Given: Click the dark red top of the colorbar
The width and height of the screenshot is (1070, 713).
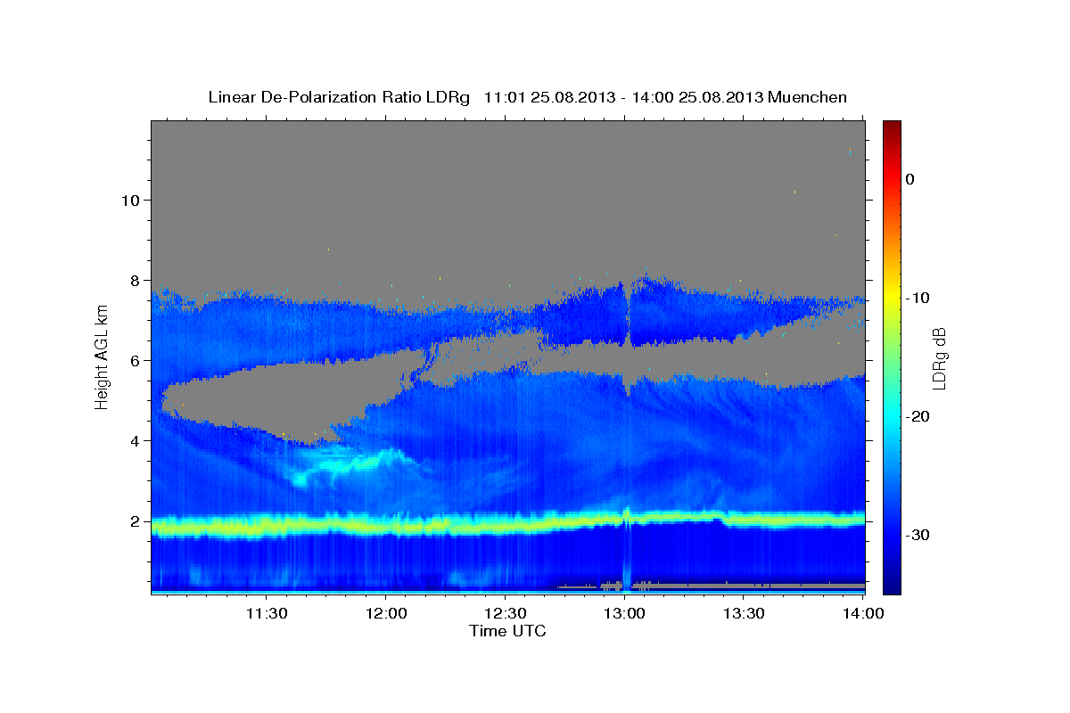Looking at the screenshot, I should tap(892, 127).
